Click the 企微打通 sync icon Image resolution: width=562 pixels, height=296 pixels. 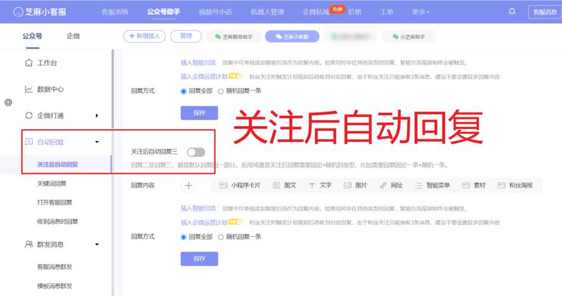point(29,115)
